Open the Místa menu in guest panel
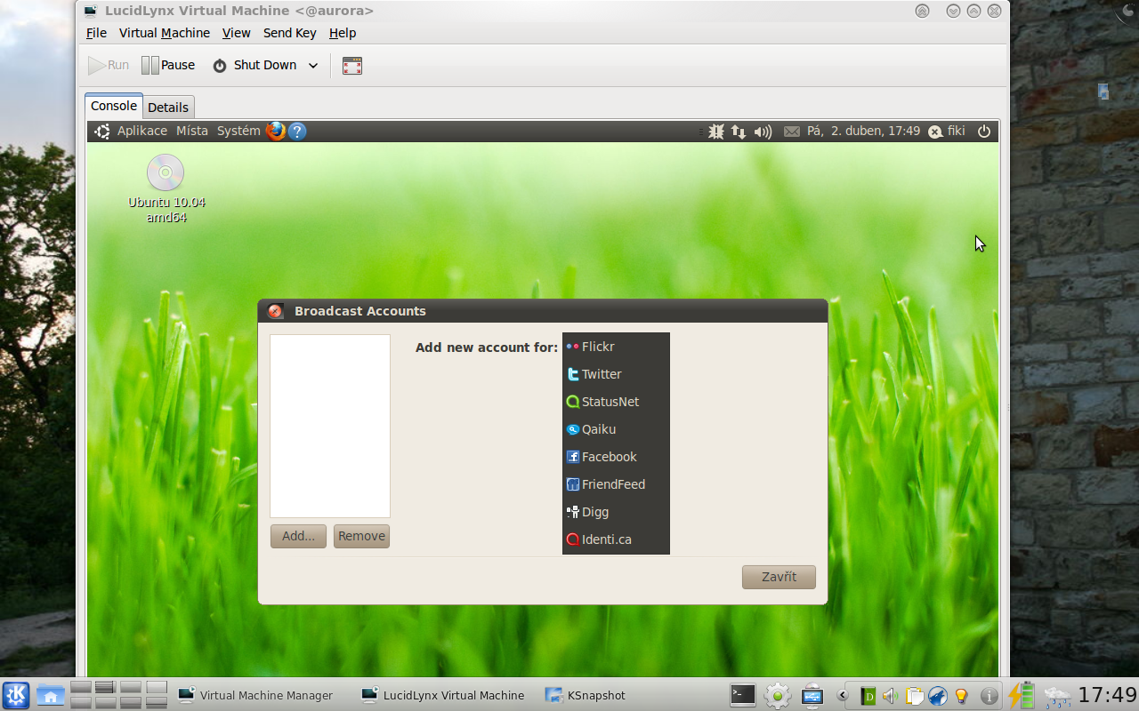 [192, 131]
